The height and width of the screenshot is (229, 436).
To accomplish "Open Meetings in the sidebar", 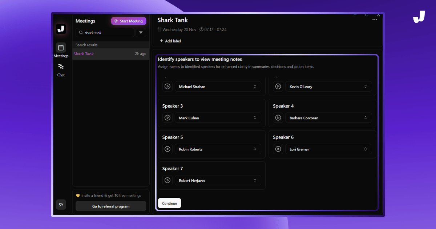I will click(x=61, y=51).
